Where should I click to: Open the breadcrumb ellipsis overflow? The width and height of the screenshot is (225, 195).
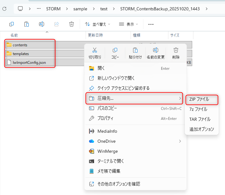(x=39, y=9)
